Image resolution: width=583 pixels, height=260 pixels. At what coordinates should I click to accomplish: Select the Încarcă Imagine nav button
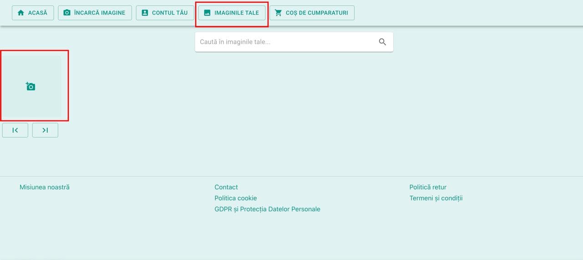coord(95,13)
